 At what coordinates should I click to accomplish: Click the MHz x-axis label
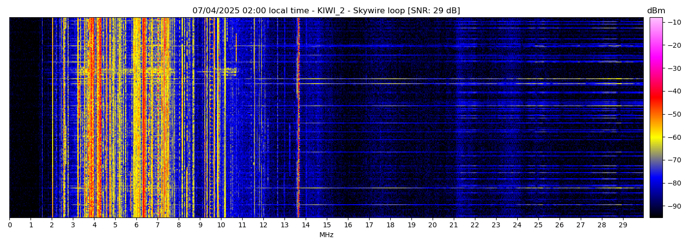pyautogui.click(x=326, y=235)
